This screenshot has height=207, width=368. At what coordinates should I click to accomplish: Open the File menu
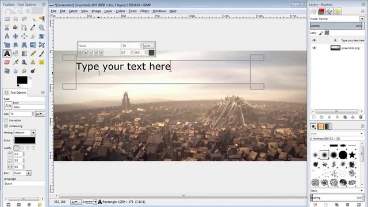click(x=53, y=11)
